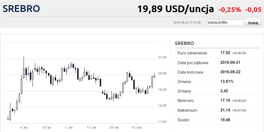The image size is (264, 132).
Task: Select the '29. sie' date axis label
Action: [114, 128]
